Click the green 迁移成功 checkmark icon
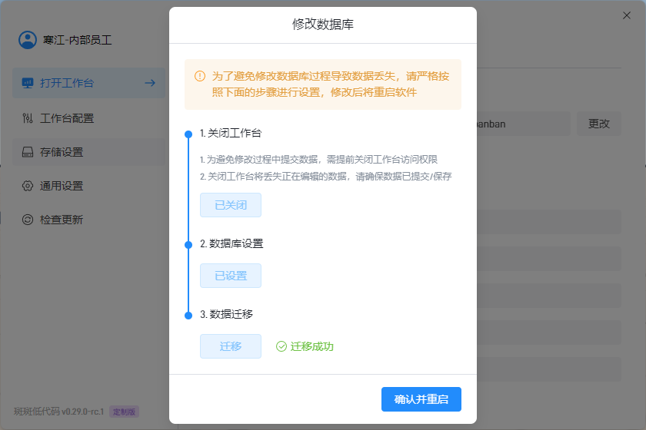Screen dimensions: 646x430 pos(281,346)
